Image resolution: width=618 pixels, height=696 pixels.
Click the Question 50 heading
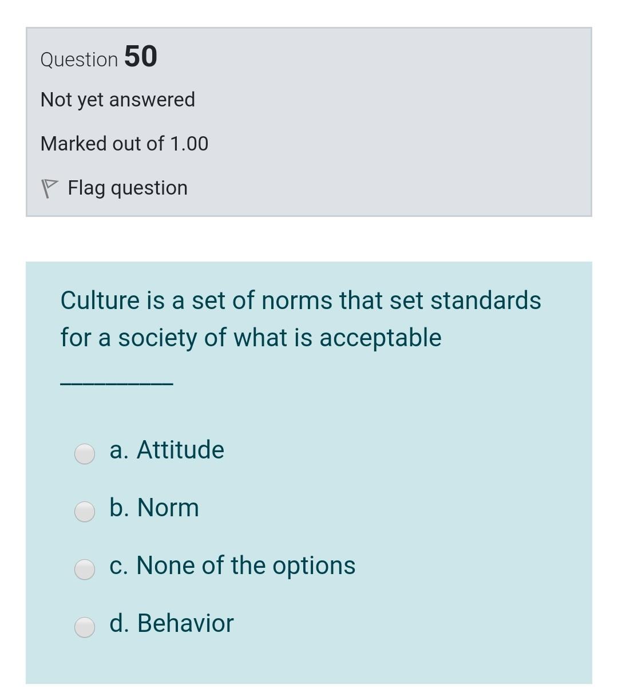[98, 57]
